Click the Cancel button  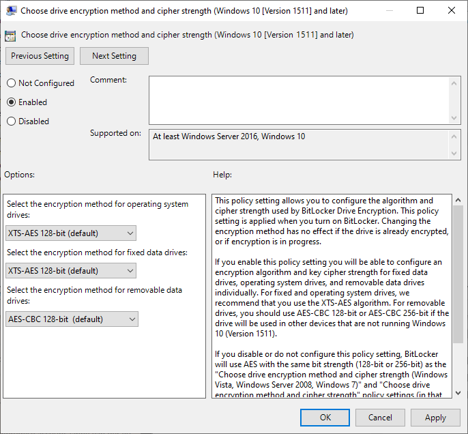click(380, 418)
